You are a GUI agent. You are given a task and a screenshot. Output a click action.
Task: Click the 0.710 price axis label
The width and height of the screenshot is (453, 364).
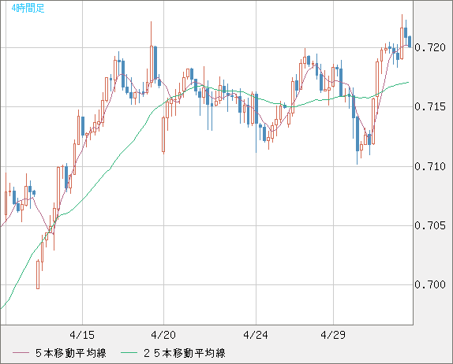430,166
